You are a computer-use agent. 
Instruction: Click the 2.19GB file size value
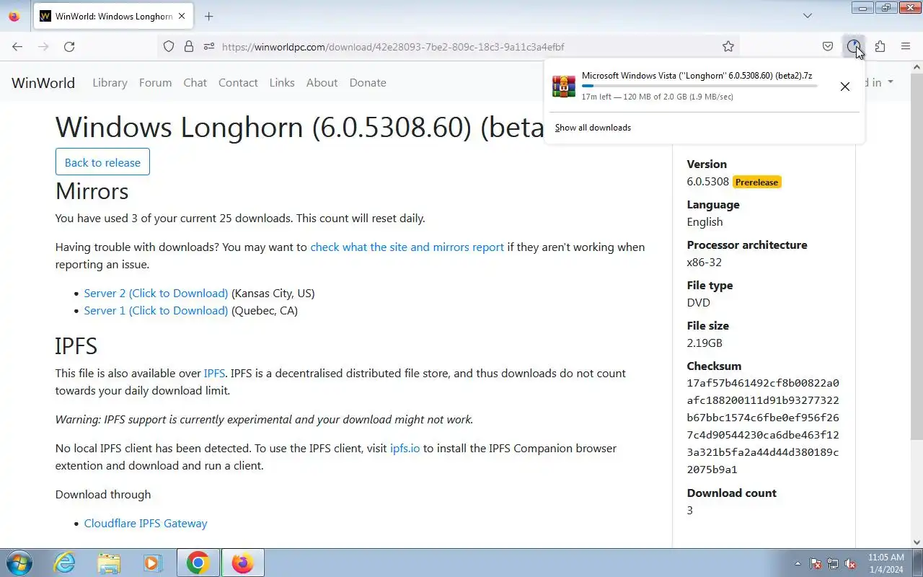(x=705, y=343)
